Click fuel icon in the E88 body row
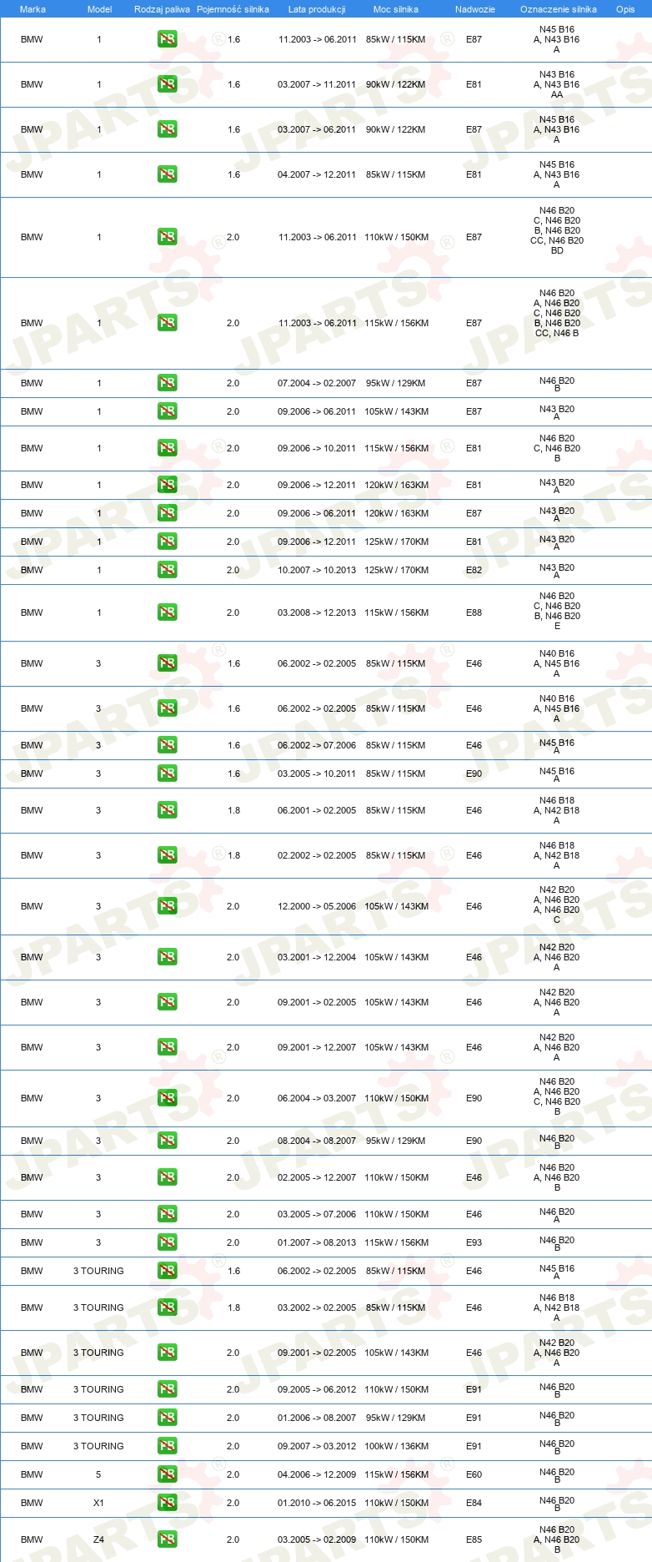The image size is (652, 1562). pos(167,612)
